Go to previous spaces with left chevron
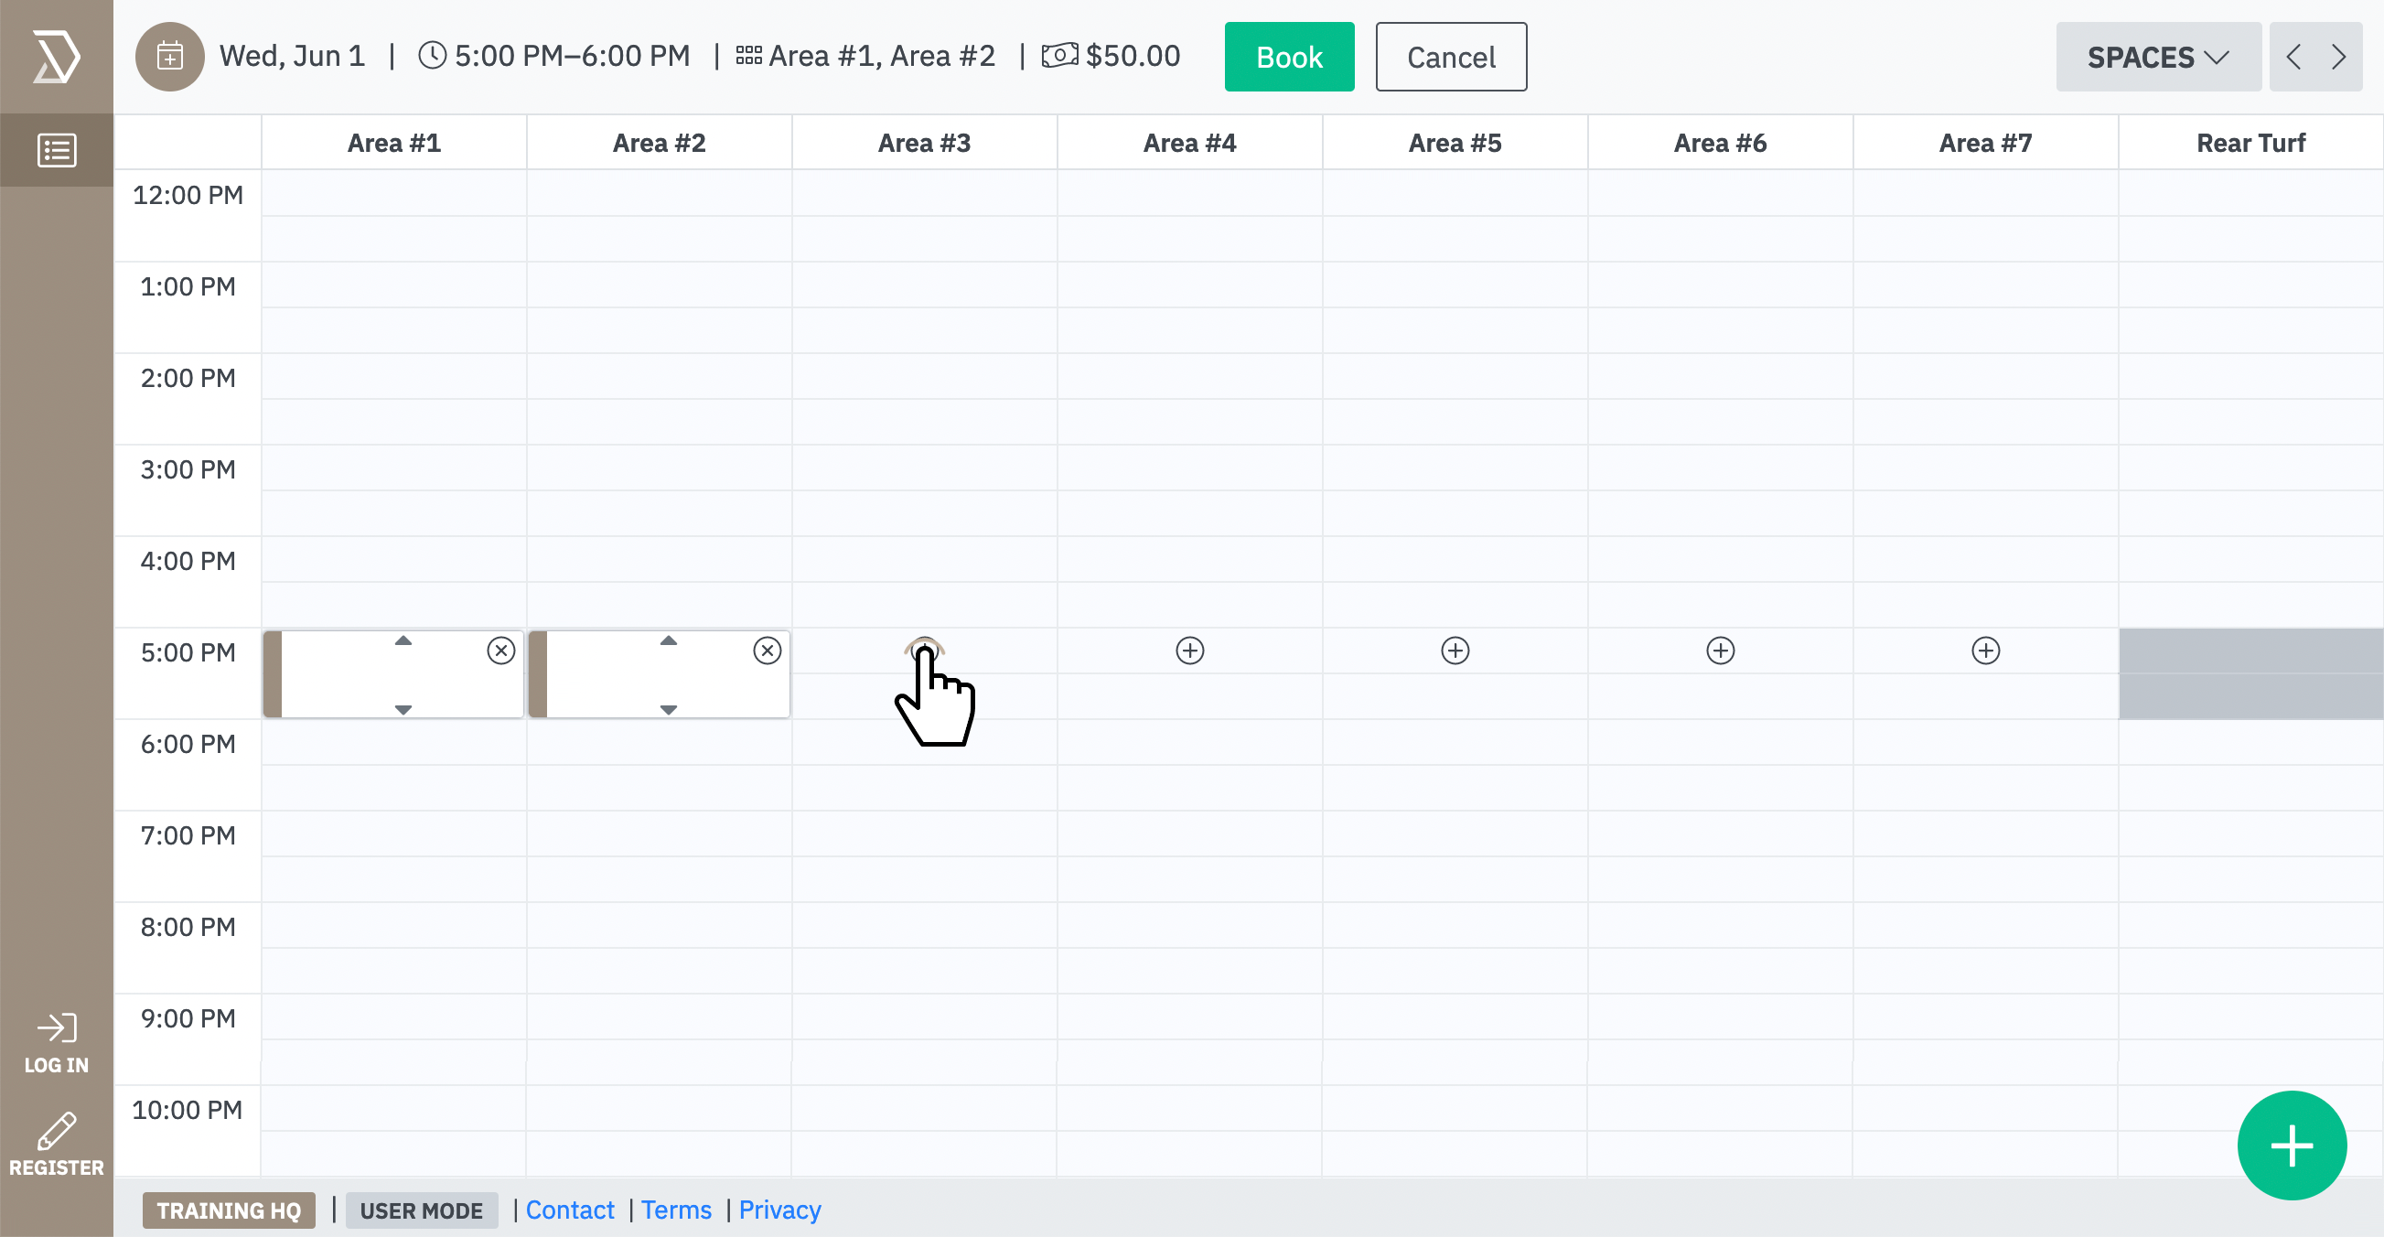Viewport: 2384px width, 1237px height. 2293,57
